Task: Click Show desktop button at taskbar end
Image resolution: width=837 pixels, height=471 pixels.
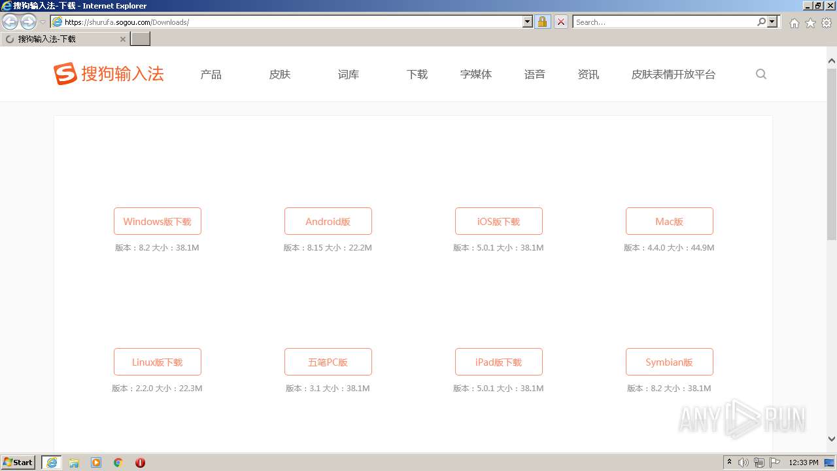Action: pyautogui.click(x=829, y=462)
